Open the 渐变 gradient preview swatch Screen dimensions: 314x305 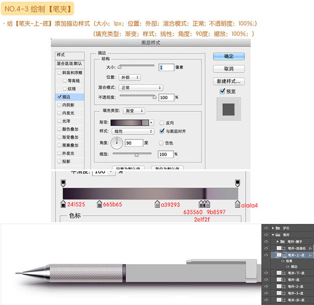(130, 123)
